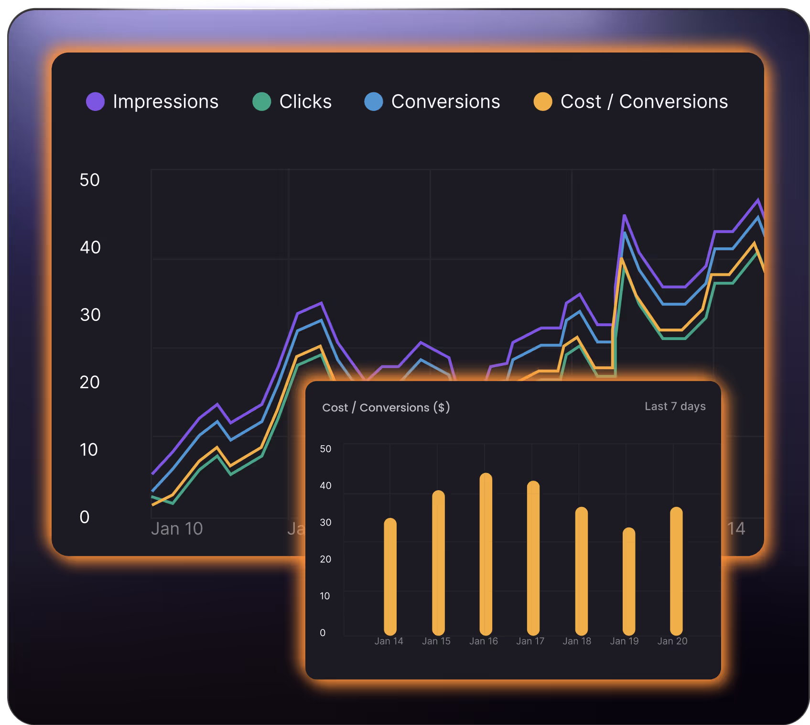This screenshot has height=725, width=810.
Task: Open the Last 7 days range selector
Action: pos(675,406)
